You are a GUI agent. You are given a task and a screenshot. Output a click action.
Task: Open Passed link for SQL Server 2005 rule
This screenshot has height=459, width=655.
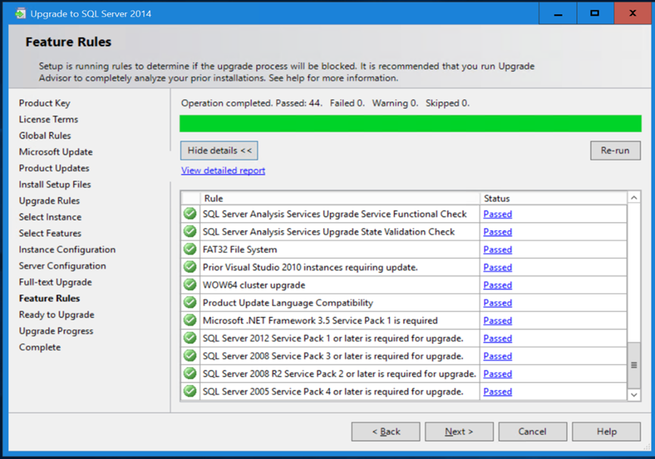(497, 392)
